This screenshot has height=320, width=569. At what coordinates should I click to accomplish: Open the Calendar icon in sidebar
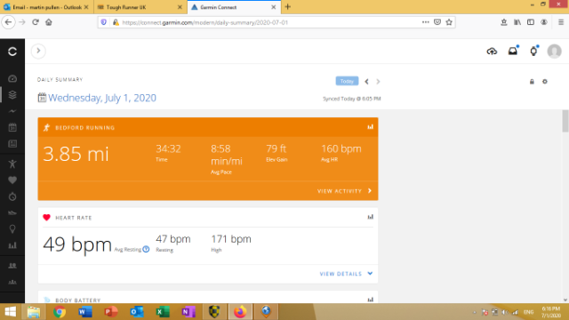coord(12,127)
